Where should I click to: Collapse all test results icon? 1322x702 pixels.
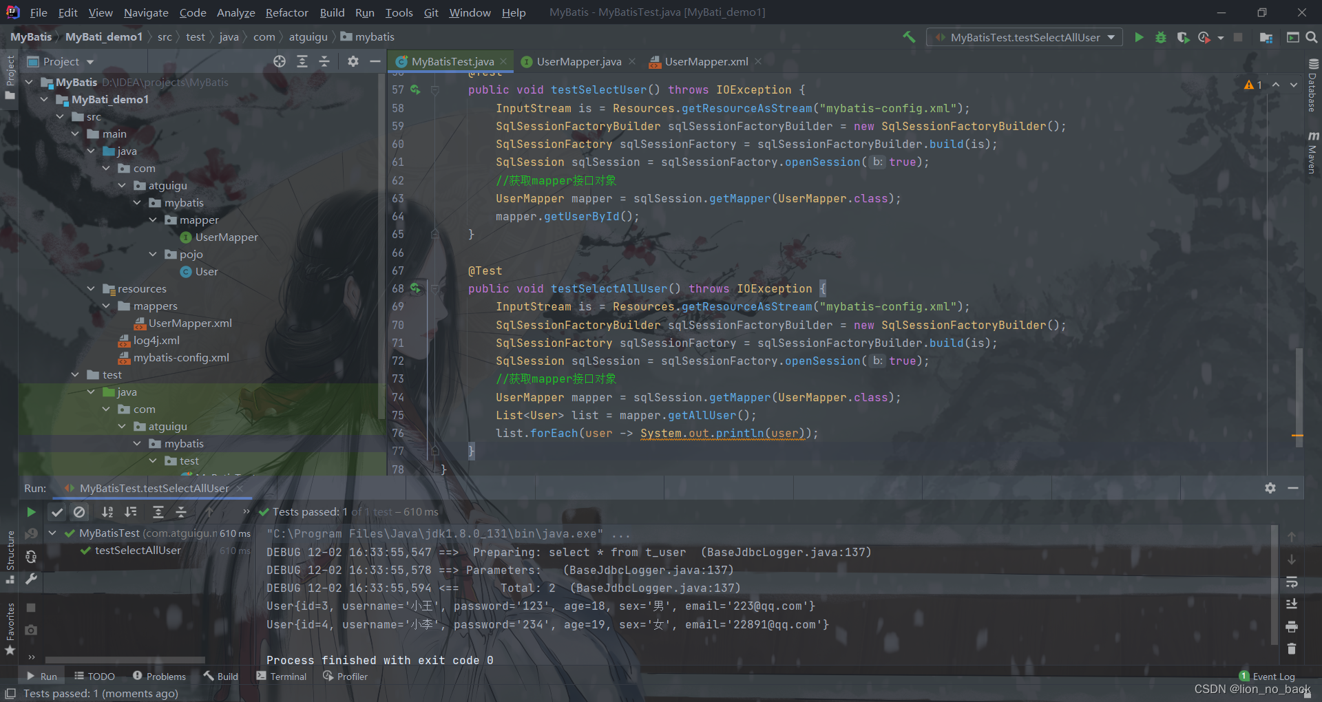181,512
